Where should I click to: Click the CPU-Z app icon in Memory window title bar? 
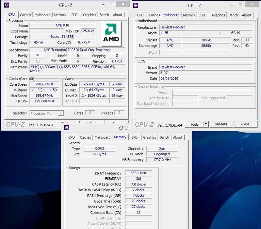67,128
